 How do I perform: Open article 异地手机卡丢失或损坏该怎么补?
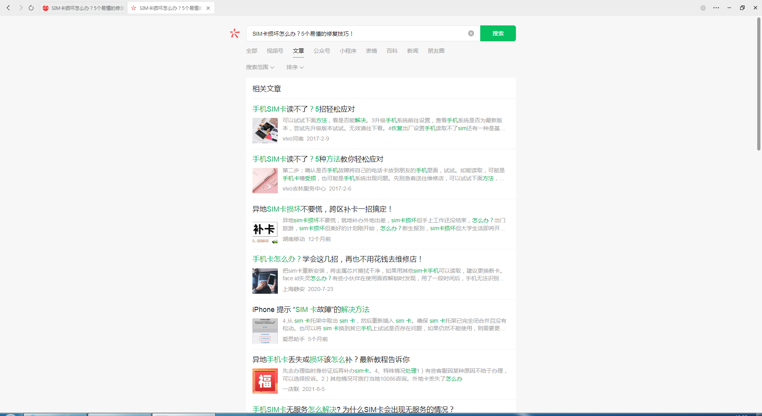click(331, 360)
